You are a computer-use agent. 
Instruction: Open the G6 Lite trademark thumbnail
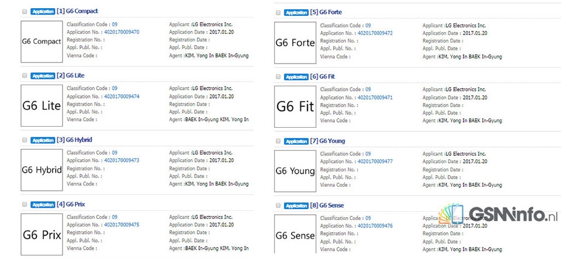point(42,106)
